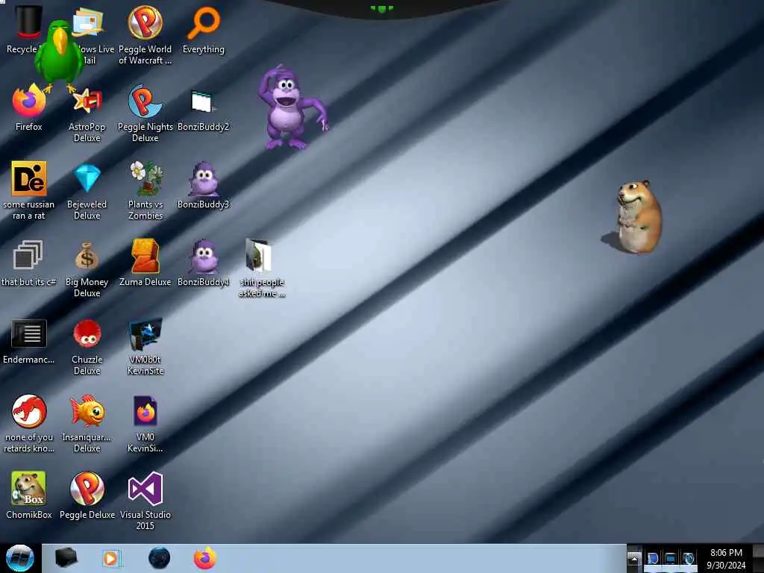Open the black box taskbar icon

point(66,558)
